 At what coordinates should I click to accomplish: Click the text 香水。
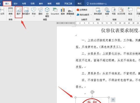pos(80,87)
